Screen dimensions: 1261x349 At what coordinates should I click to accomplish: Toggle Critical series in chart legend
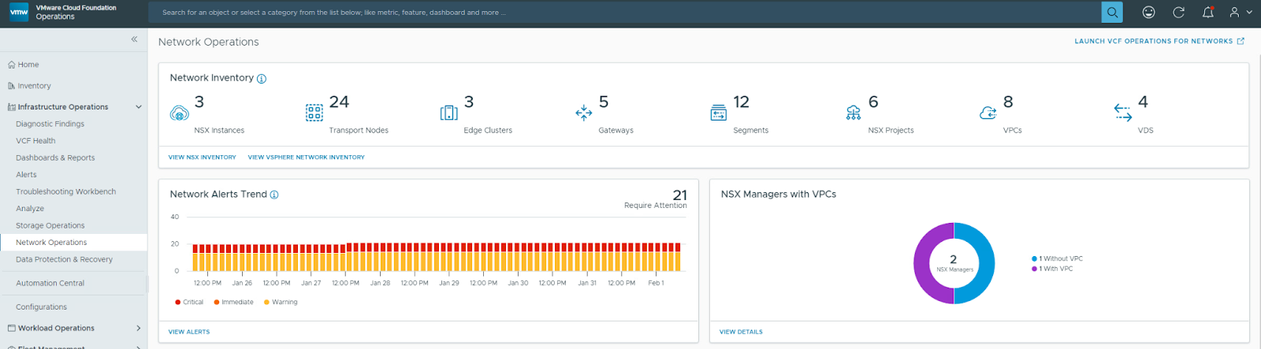pos(189,303)
